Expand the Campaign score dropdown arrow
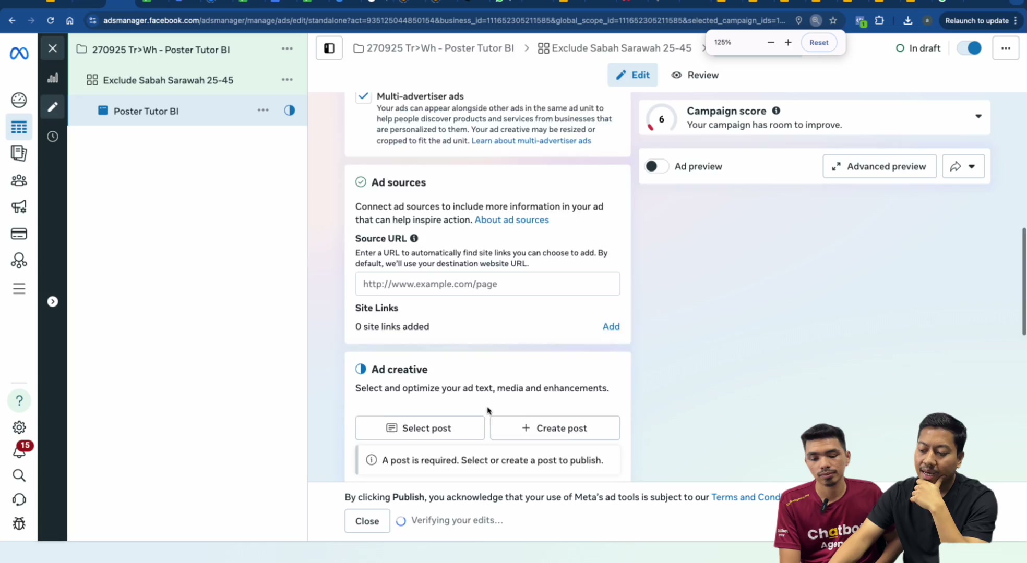Screen dimensions: 1027x563 coord(978,116)
